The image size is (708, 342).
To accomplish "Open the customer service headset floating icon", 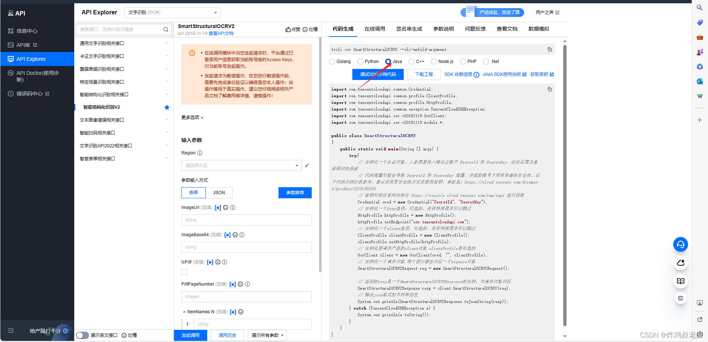I will (x=680, y=244).
